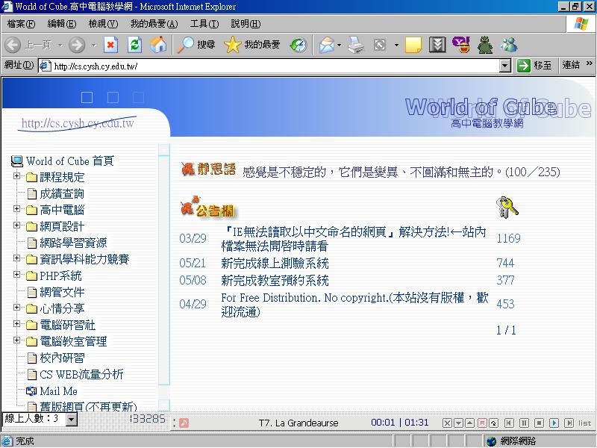Viewport: 597px width, 448px height.
Task: Toggle the shuffle loop button in player
Action: point(494,423)
